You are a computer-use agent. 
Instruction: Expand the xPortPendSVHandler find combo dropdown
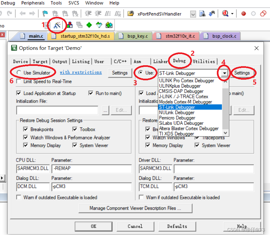tap(193, 14)
